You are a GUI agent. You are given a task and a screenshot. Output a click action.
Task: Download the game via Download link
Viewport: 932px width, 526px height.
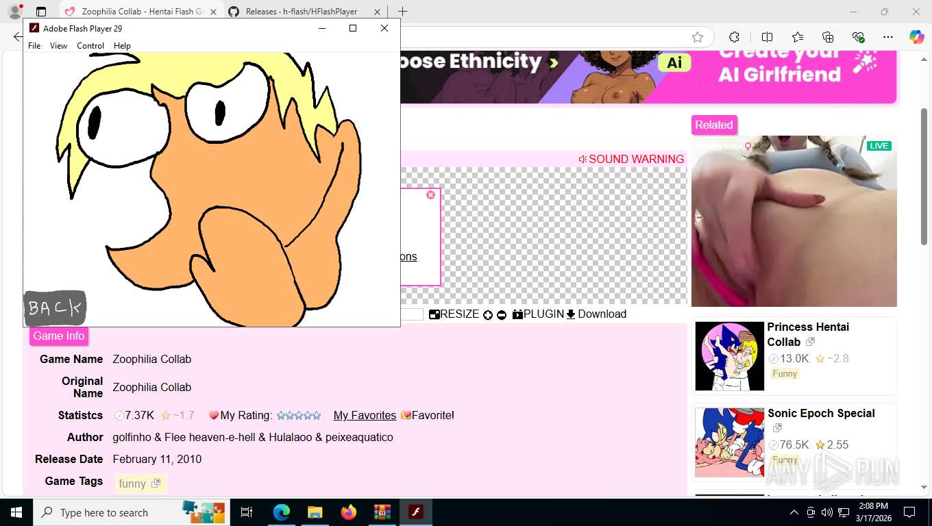click(596, 314)
